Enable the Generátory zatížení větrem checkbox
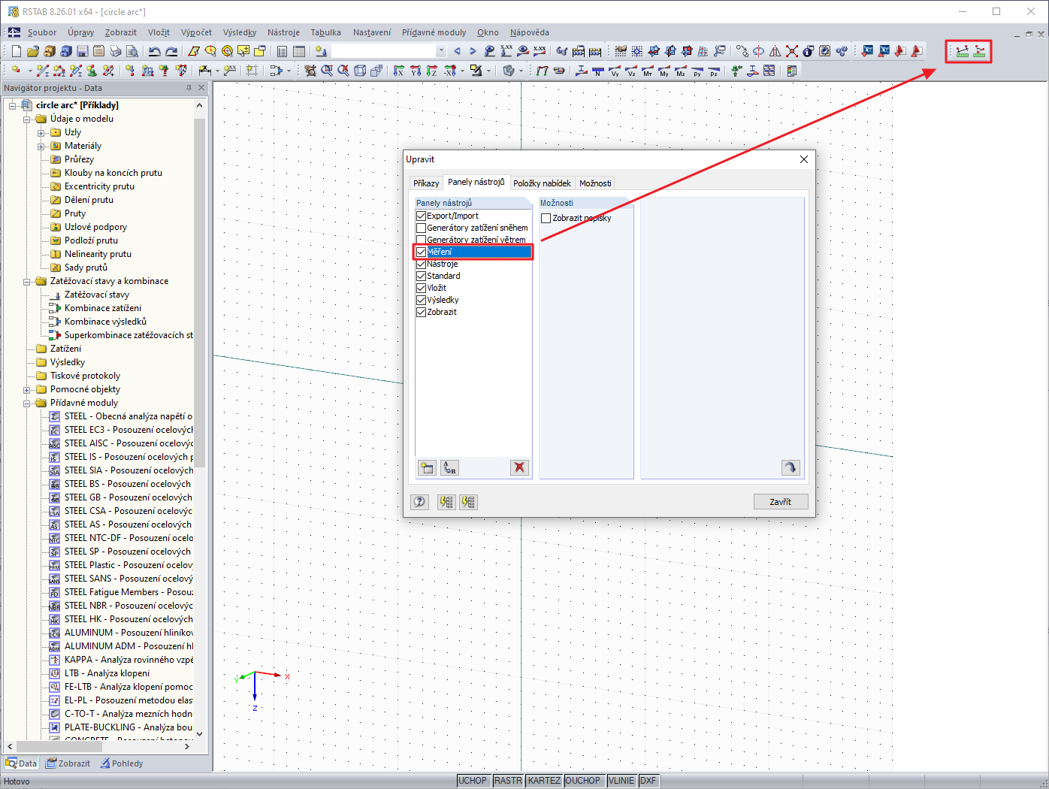Viewport: 1049px width, 789px height. (421, 240)
